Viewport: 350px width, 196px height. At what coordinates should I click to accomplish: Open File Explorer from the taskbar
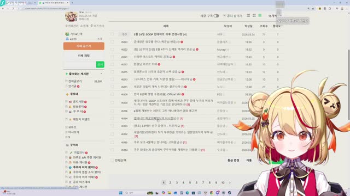[x=170, y=193]
